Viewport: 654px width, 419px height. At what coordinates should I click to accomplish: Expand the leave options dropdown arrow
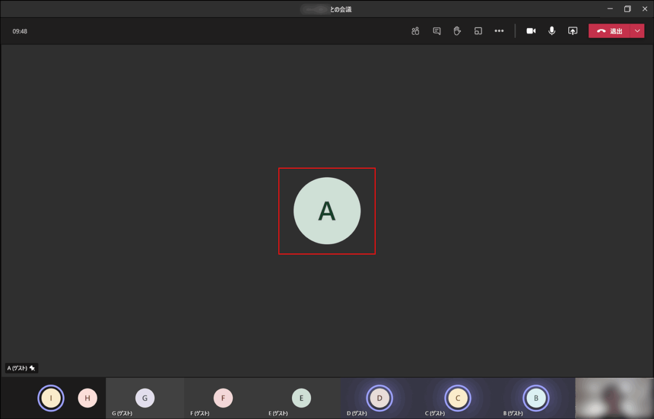pyautogui.click(x=637, y=31)
